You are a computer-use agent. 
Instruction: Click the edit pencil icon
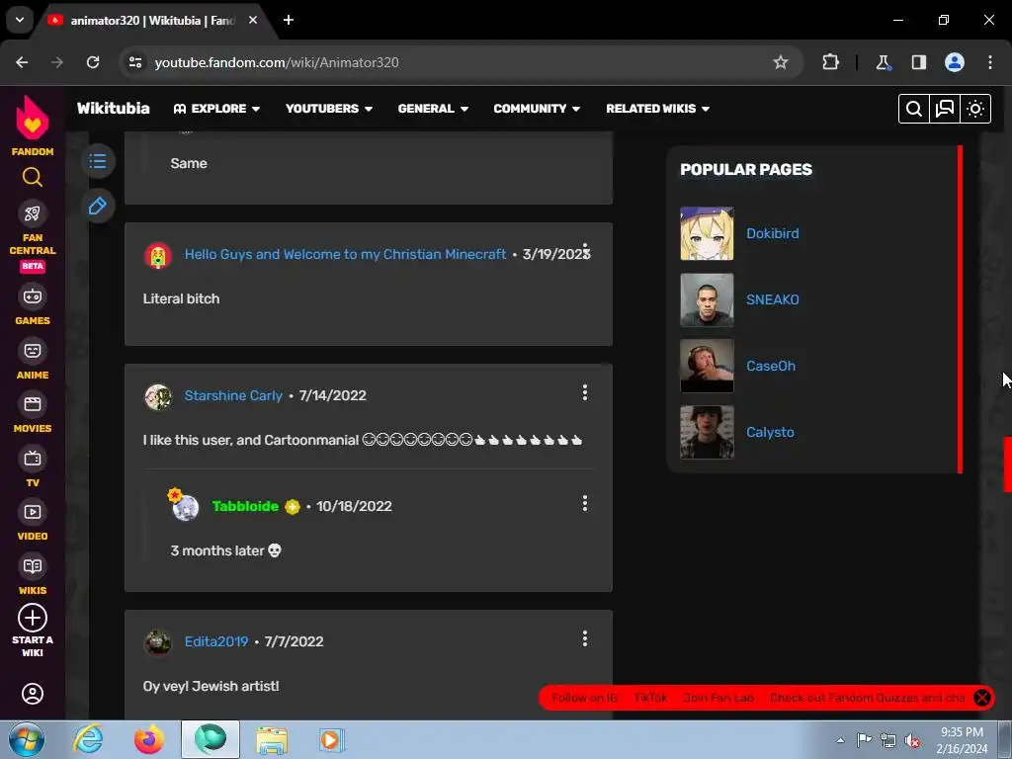click(x=98, y=206)
